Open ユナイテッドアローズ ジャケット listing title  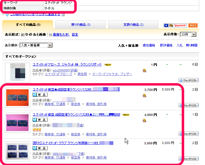[x=67, y=65]
